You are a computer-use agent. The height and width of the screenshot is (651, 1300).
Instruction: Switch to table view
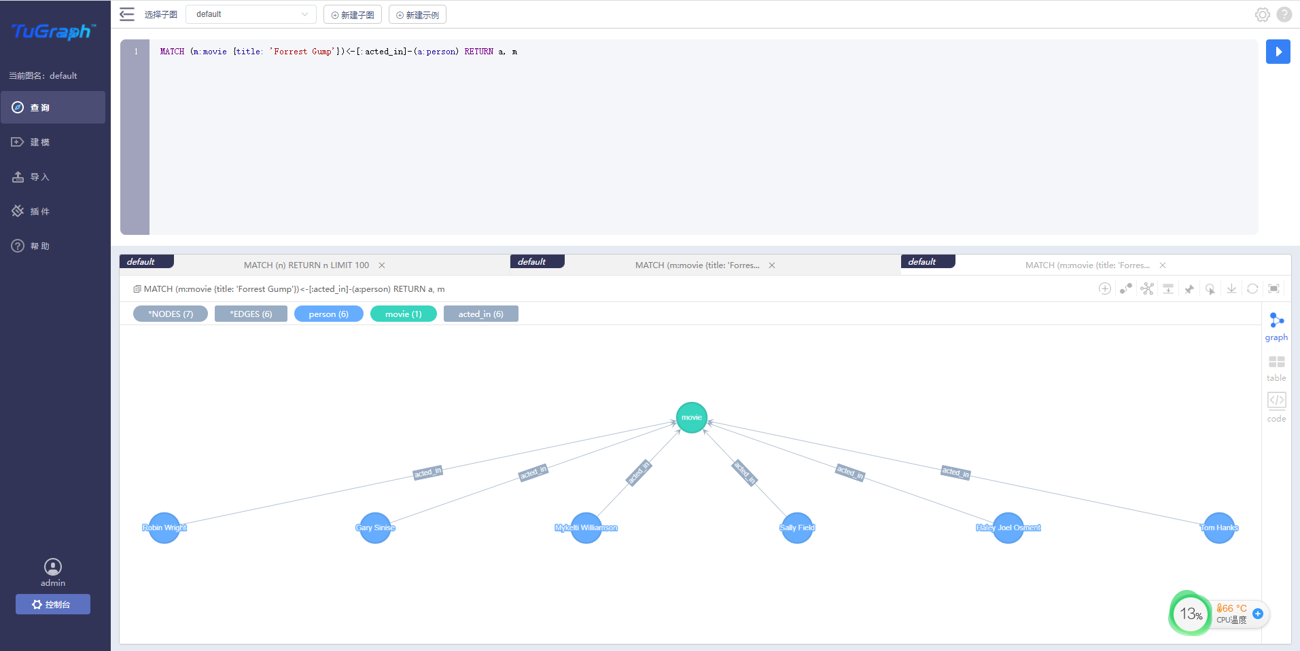pyautogui.click(x=1276, y=368)
